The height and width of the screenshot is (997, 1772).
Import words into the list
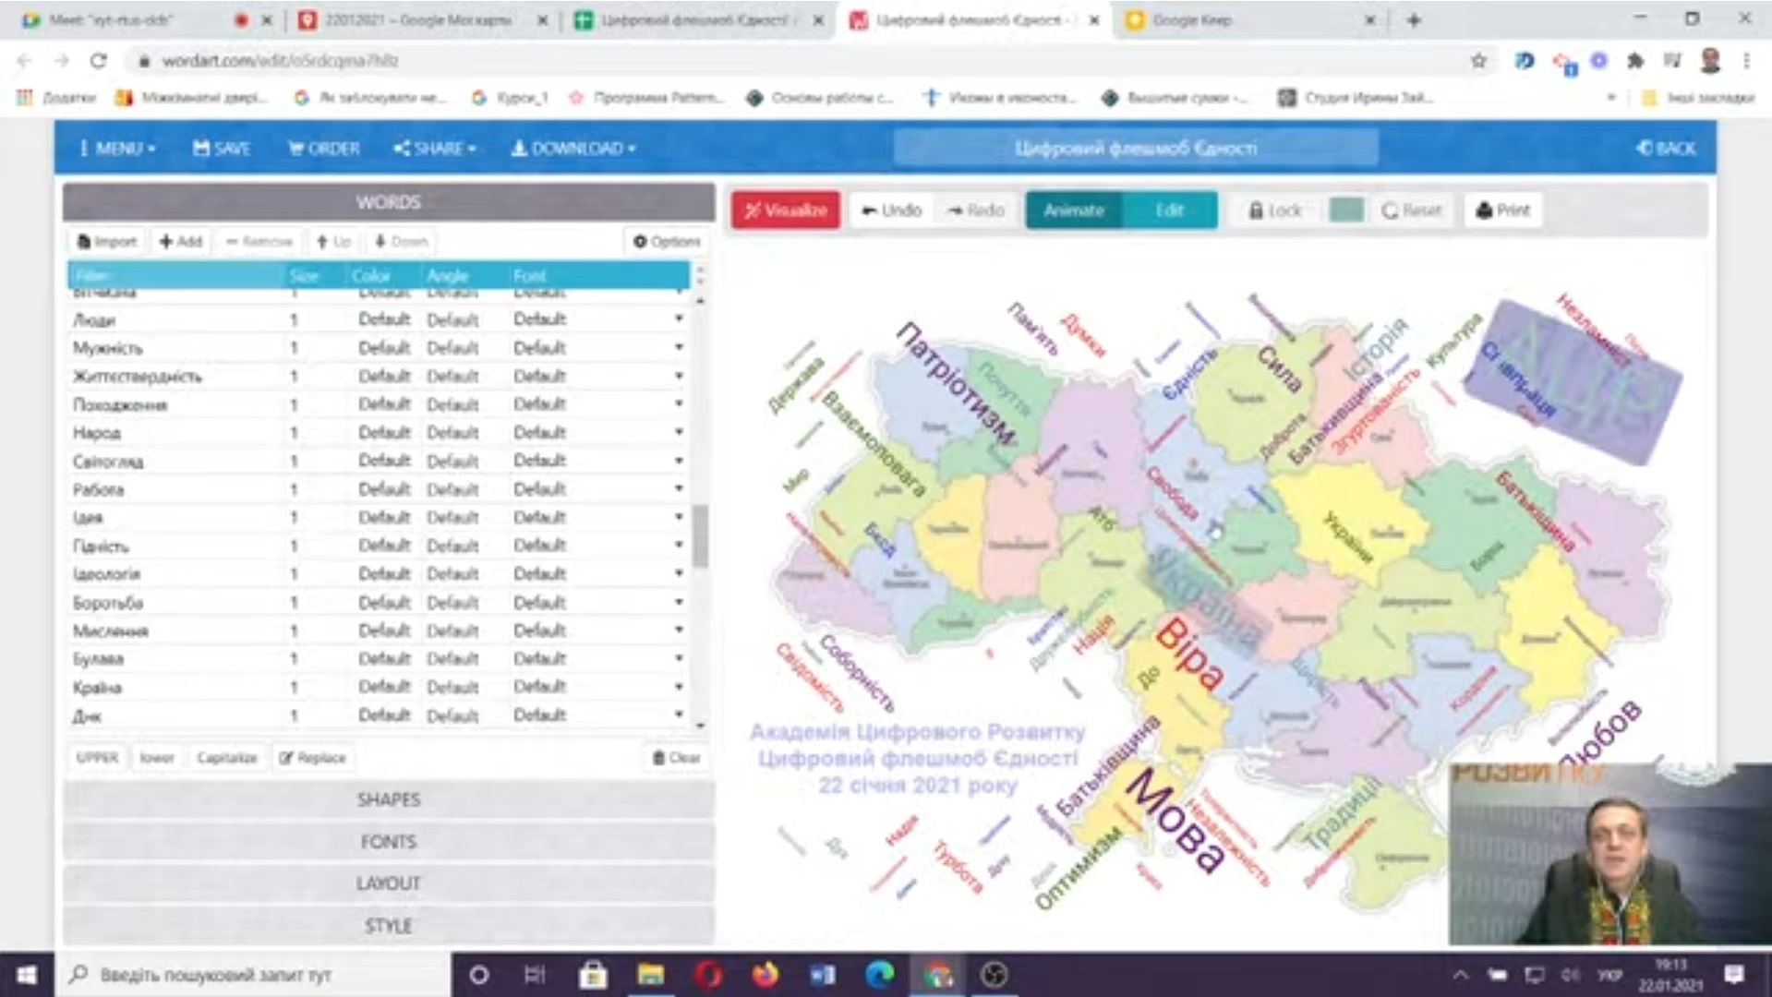pos(107,242)
